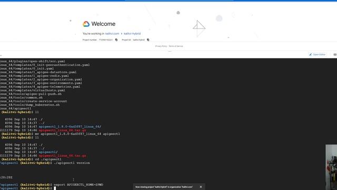Click the blue 'apigeectl/' directory entry
Screen dimensions: 337x190
(x=48, y=152)
